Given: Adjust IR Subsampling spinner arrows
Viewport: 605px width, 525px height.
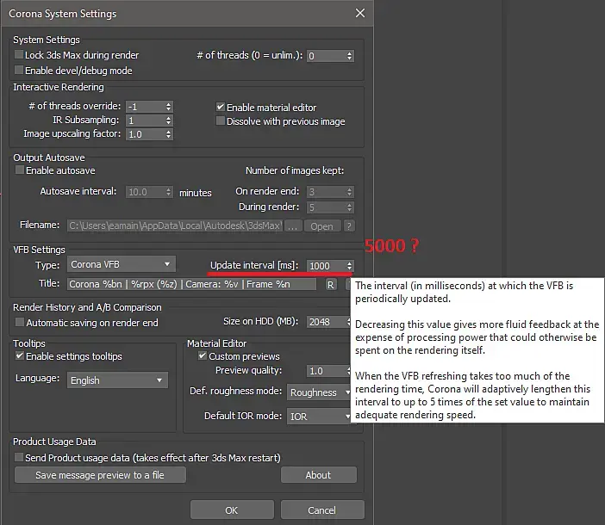Looking at the screenshot, I should click(169, 120).
